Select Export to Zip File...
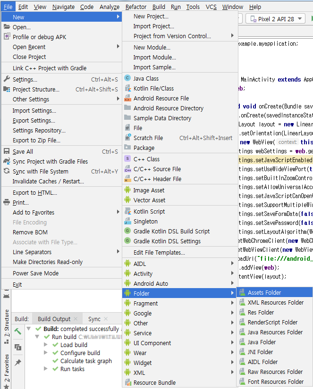313x389 pixels. coord(61,140)
